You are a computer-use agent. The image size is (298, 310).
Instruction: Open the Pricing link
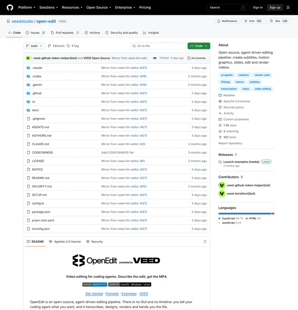[145, 7]
